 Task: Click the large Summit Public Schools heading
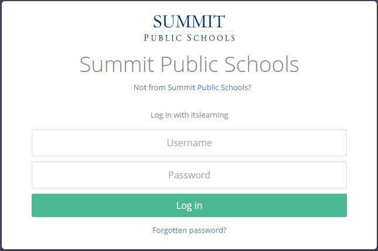189,64
